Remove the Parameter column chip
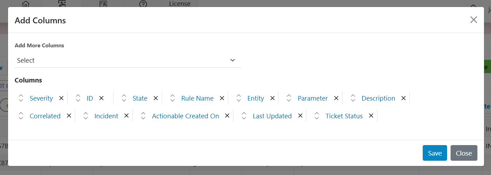The image size is (491, 175). [x=336, y=98]
